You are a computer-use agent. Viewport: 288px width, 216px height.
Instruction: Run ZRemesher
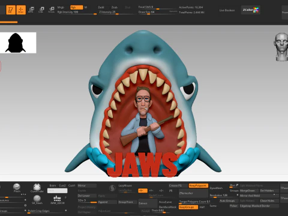[193, 193]
